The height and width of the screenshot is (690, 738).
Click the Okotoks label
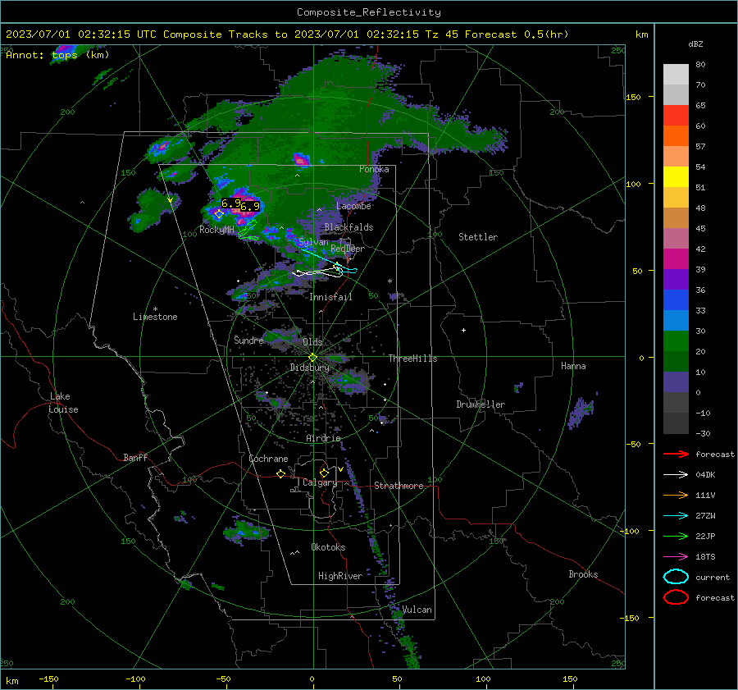[x=328, y=547]
